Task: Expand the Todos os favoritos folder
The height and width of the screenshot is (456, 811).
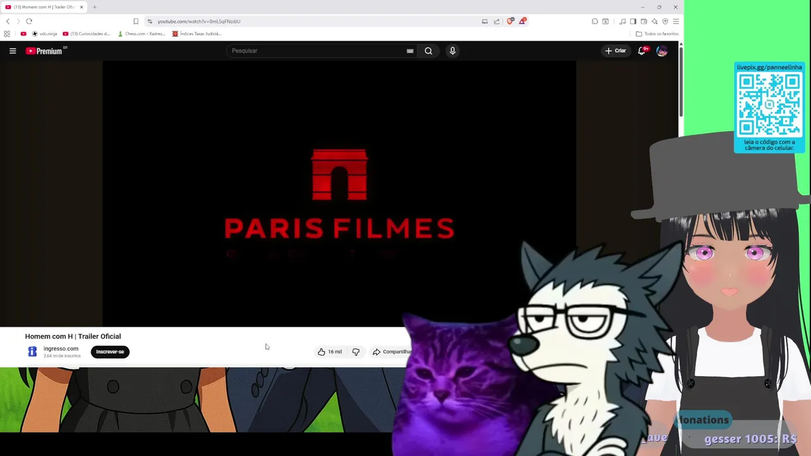Action: 657,34
